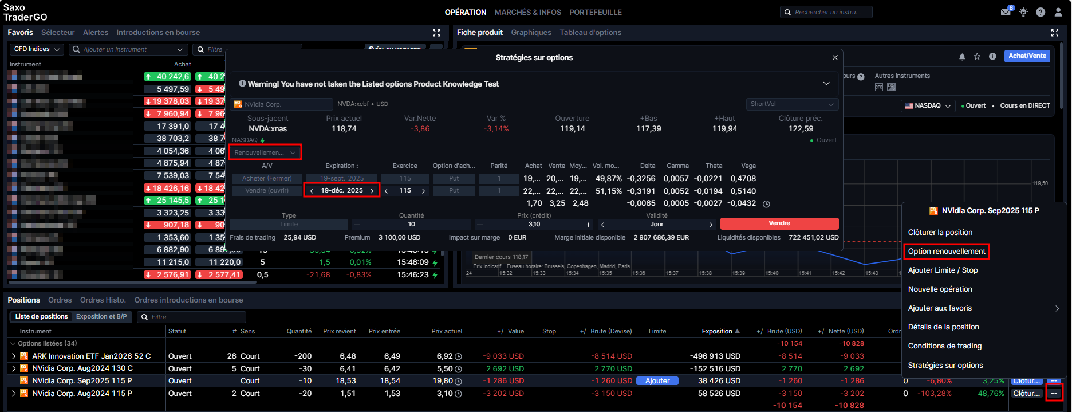Click the clock icon beside strategy Vega total
The height and width of the screenshot is (412, 1072).
(x=766, y=204)
